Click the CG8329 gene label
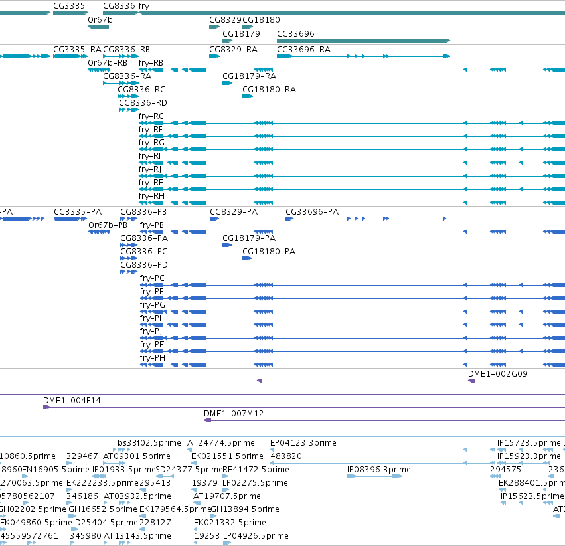 (x=225, y=20)
